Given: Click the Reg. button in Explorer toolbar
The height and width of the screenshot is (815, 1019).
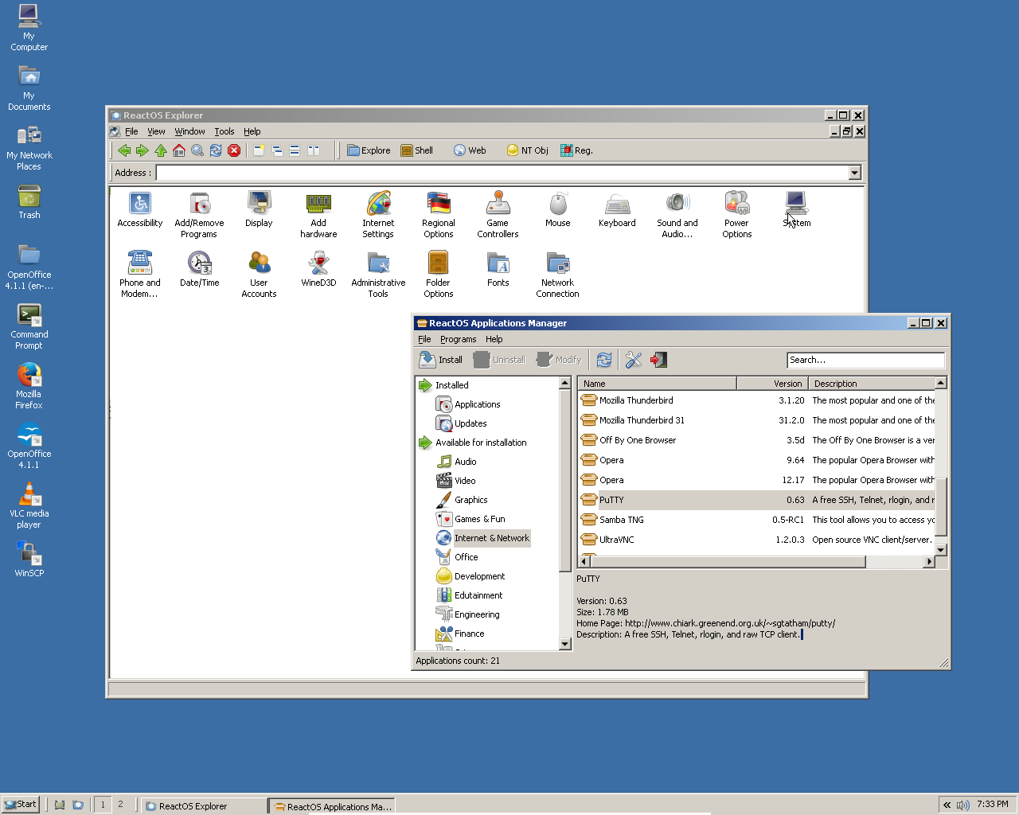Looking at the screenshot, I should tap(576, 150).
